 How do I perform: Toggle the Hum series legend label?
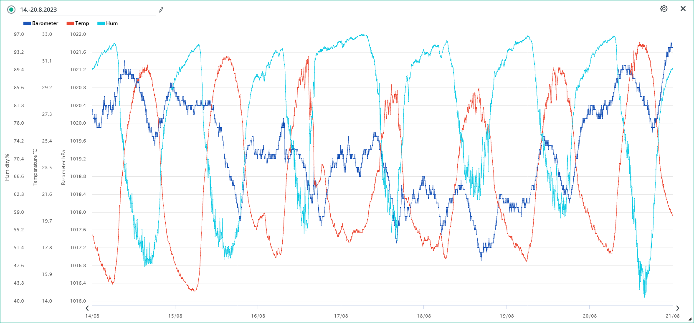[112, 23]
